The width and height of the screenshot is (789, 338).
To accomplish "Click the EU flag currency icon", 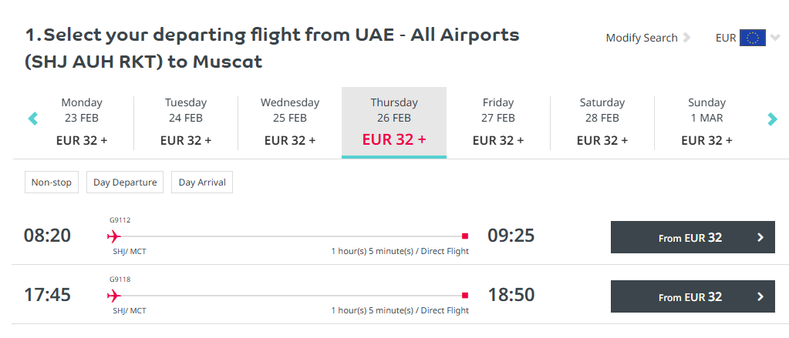I will point(752,38).
